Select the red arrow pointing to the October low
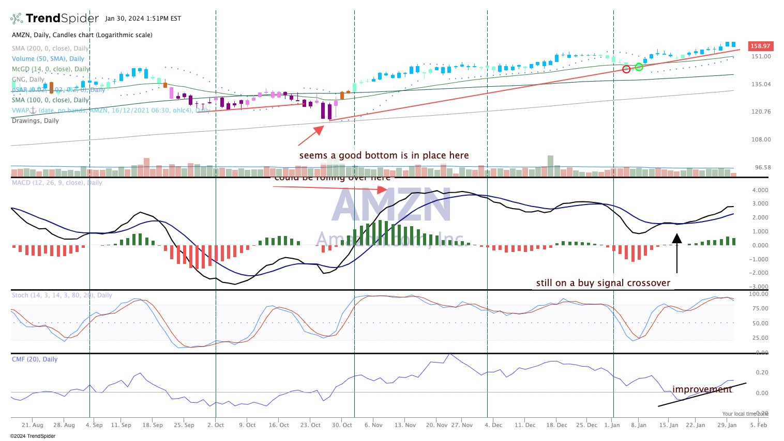The width and height of the screenshot is (784, 441). click(x=311, y=135)
